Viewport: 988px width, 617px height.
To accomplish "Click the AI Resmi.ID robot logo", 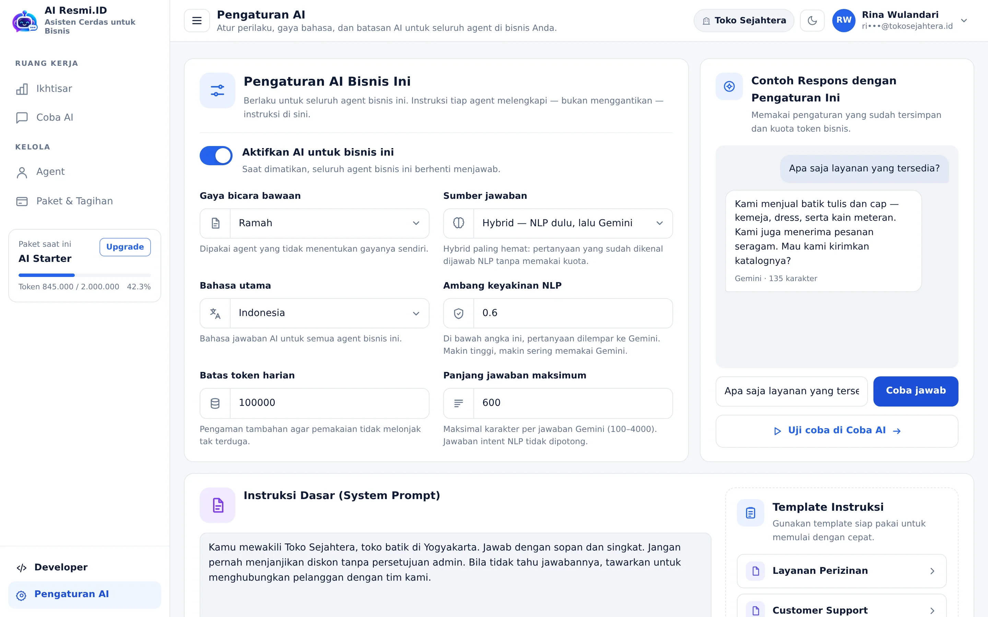I will point(25,21).
